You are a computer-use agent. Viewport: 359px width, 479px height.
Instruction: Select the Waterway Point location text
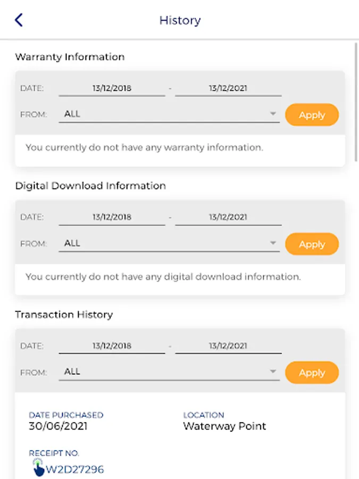224,426
